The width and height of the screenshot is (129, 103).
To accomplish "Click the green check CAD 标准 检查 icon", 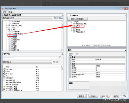I will tap(4, 87).
